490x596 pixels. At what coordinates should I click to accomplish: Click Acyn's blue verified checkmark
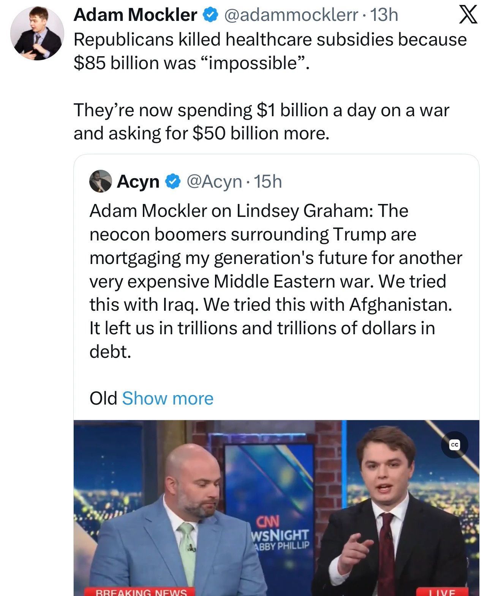point(172,182)
